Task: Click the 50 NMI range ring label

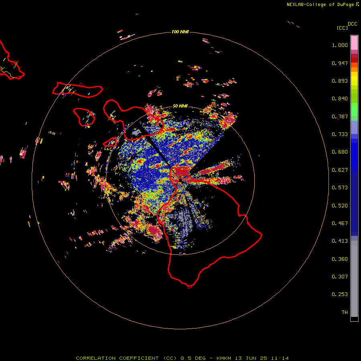Action: coord(180,106)
